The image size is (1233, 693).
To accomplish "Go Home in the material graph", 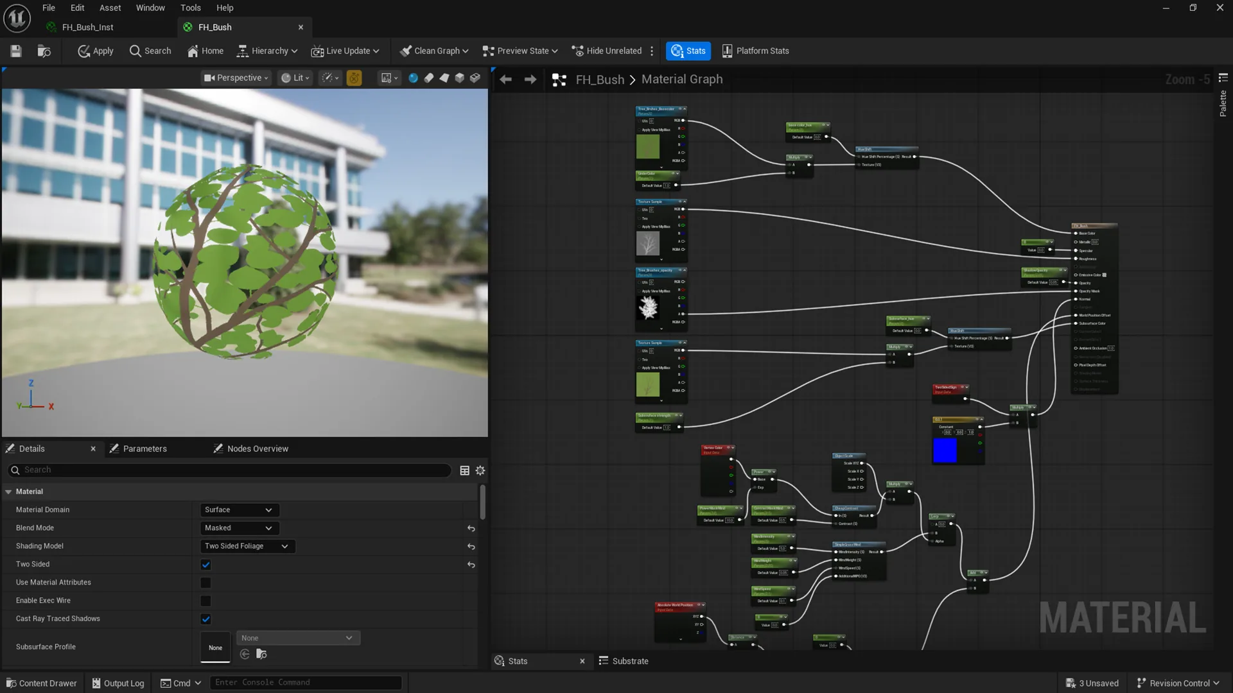I will pyautogui.click(x=205, y=51).
